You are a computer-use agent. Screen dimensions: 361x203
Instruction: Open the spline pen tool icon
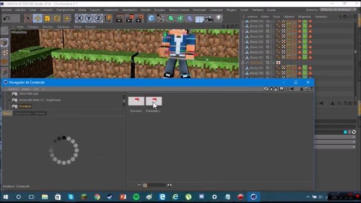coord(161,19)
